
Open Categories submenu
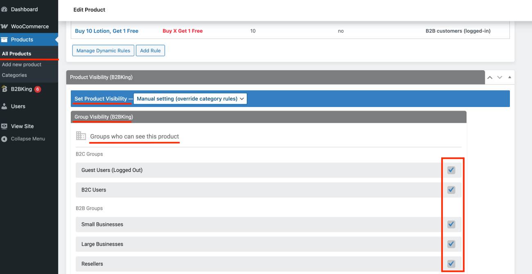[x=14, y=75]
